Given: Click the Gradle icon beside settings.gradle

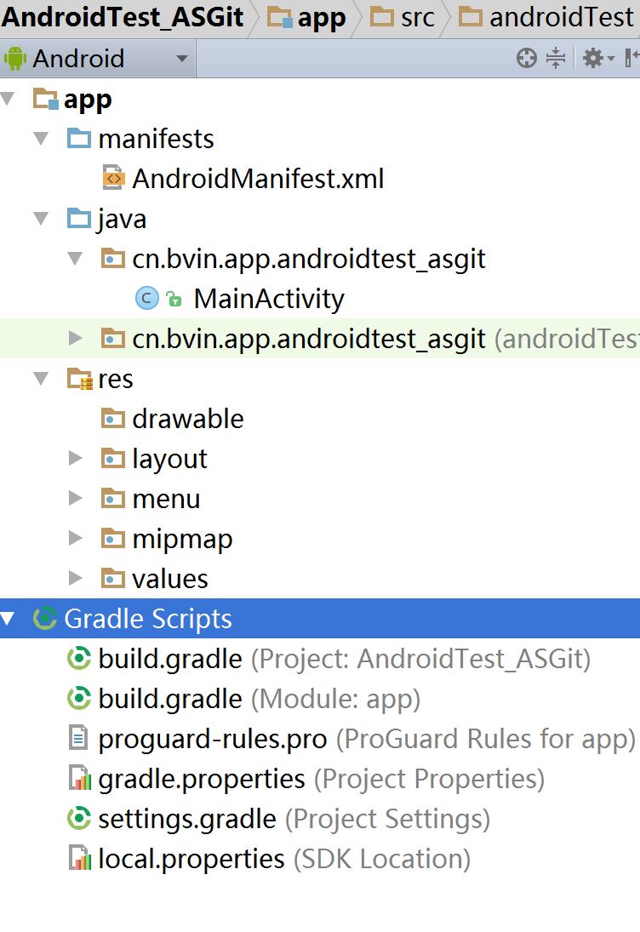Looking at the screenshot, I should click(x=78, y=820).
